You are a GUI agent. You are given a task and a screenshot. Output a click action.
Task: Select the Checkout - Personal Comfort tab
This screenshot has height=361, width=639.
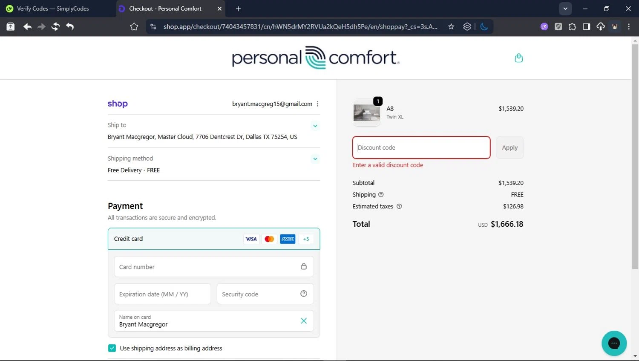coord(165,9)
